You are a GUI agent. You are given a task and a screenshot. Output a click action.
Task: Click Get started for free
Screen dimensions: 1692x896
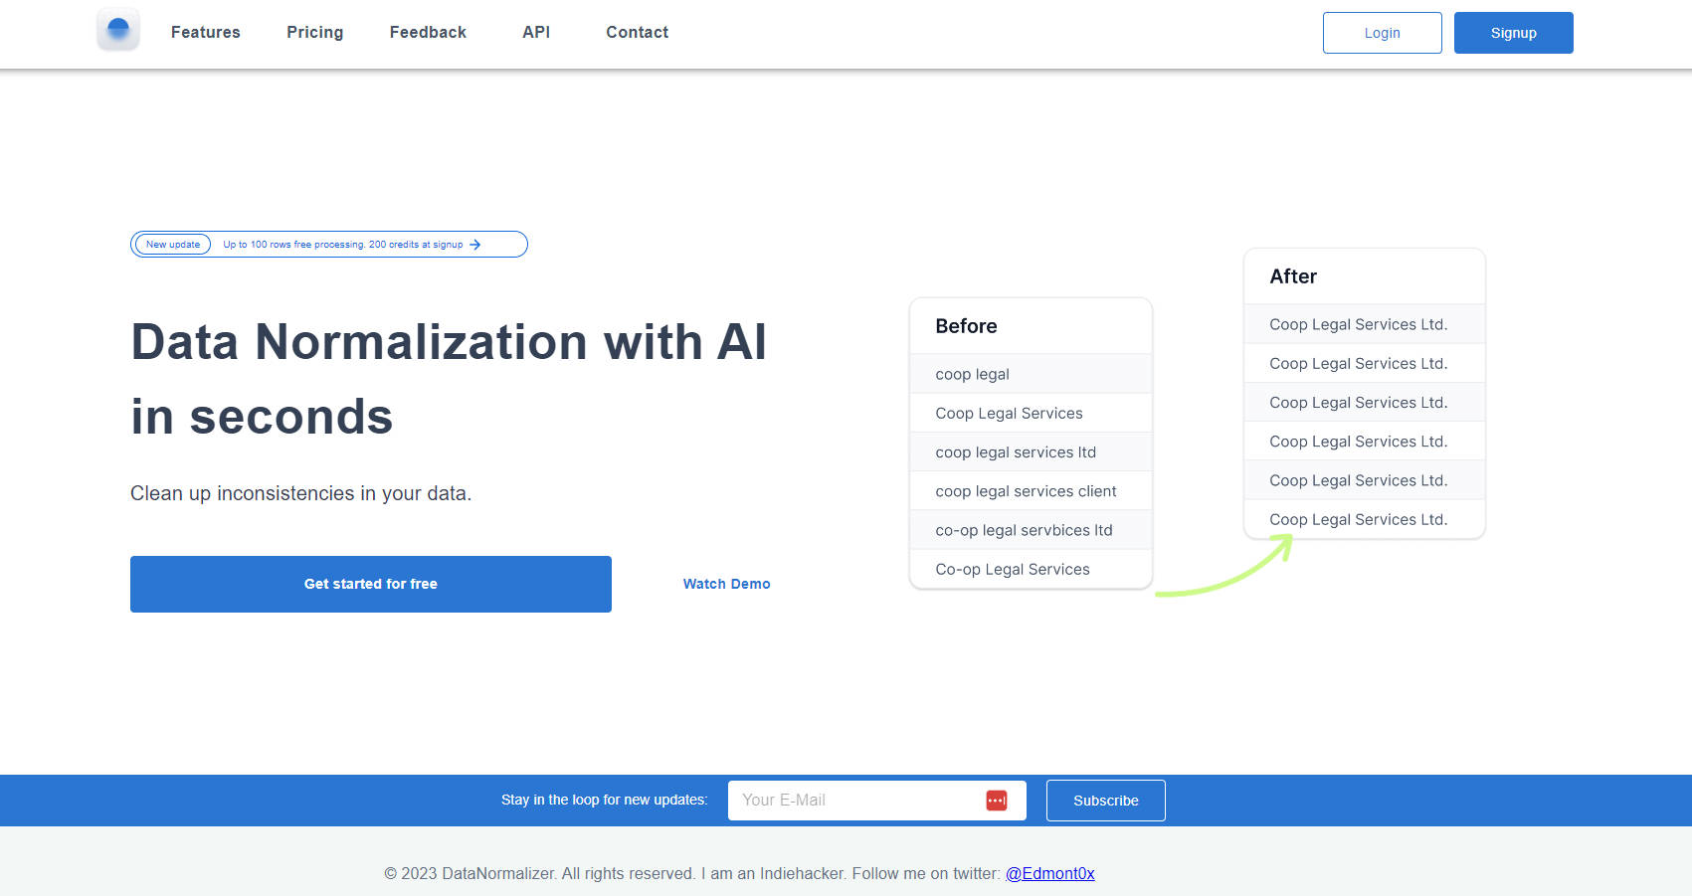coord(370,584)
